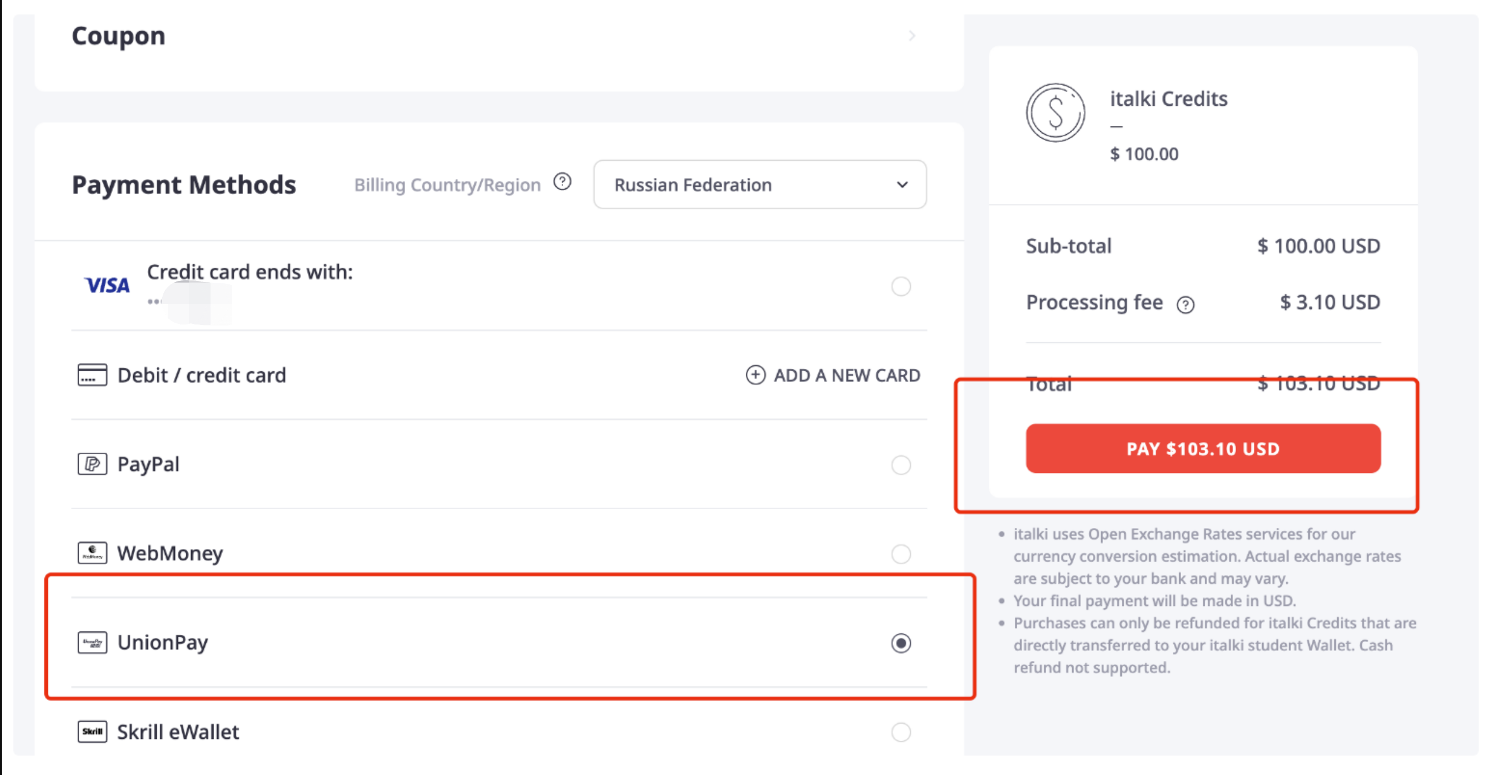Viewport: 1498px width, 775px height.
Task: Open Processing fee help question icon
Action: point(1185,304)
